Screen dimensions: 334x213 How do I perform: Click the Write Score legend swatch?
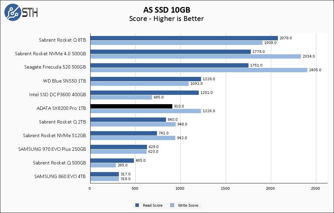(x=172, y=205)
